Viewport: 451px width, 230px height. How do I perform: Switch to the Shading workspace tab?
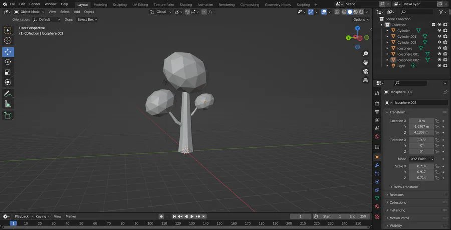(x=186, y=5)
